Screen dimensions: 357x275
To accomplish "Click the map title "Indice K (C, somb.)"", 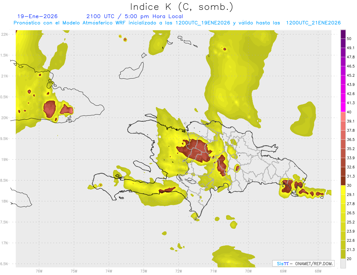I will (182, 7).
